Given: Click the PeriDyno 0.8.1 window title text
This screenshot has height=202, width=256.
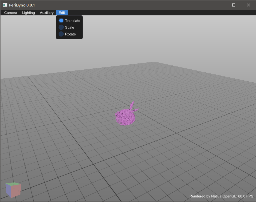Looking at the screenshot, I should point(22,5).
